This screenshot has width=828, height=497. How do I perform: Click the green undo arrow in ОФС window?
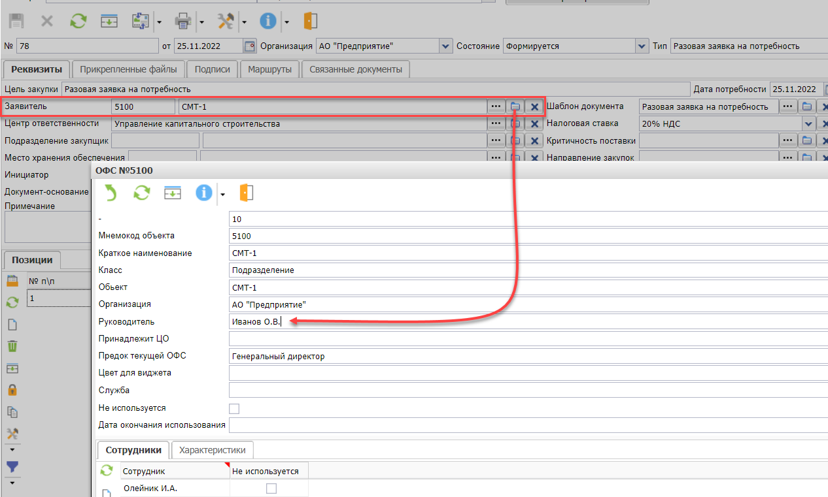click(x=111, y=193)
